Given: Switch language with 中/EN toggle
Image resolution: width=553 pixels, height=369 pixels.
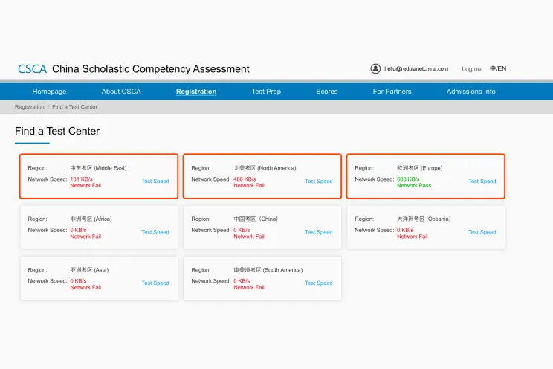Looking at the screenshot, I should tap(498, 69).
